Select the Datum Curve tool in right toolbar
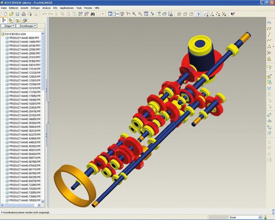Image resolution: width=275 pixels, height=220 pixels. coord(269,41)
